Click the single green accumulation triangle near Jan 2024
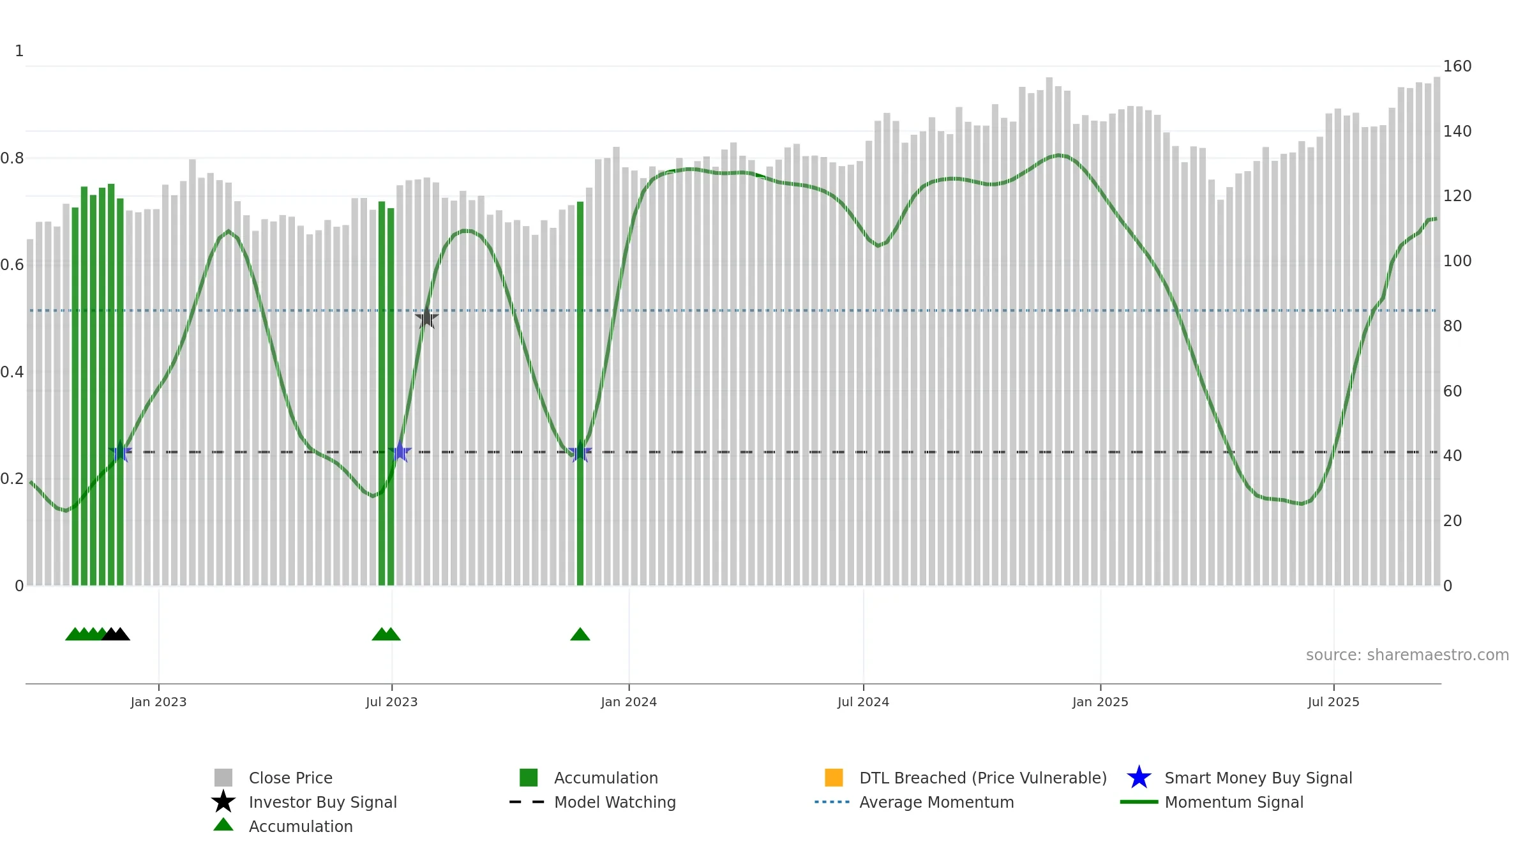The height and width of the screenshot is (862, 1532). (x=580, y=634)
